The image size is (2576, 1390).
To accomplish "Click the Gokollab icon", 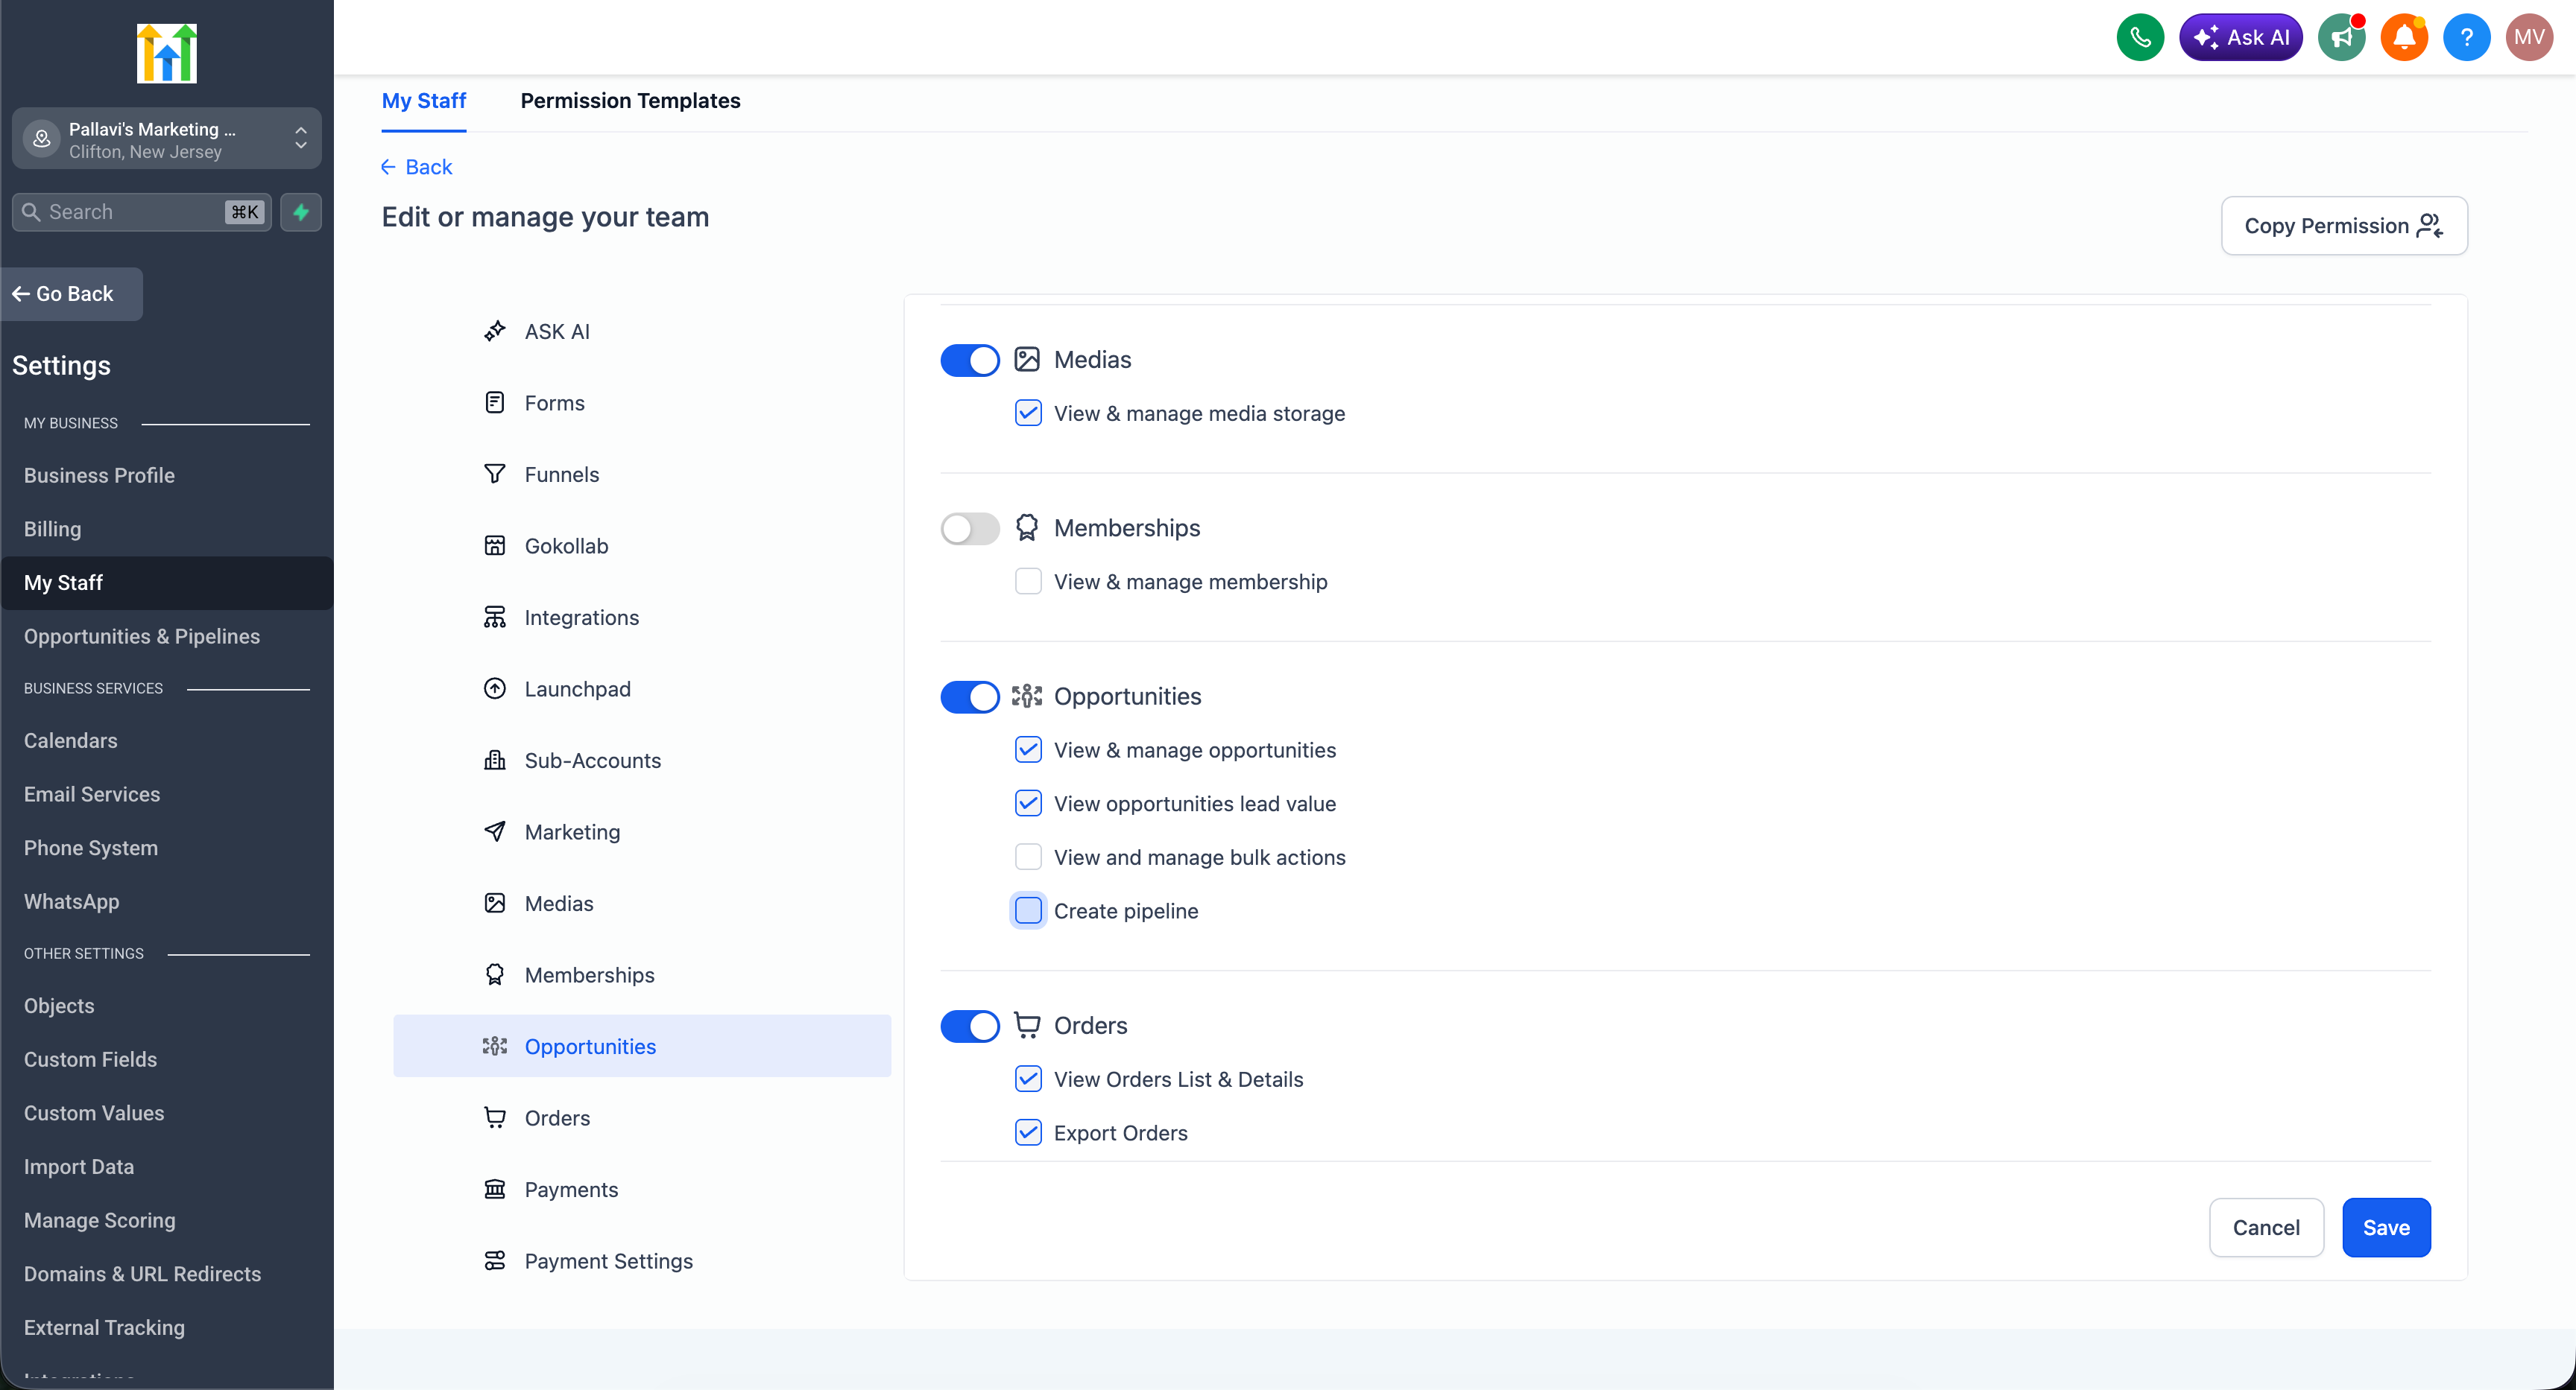I will click(495, 545).
